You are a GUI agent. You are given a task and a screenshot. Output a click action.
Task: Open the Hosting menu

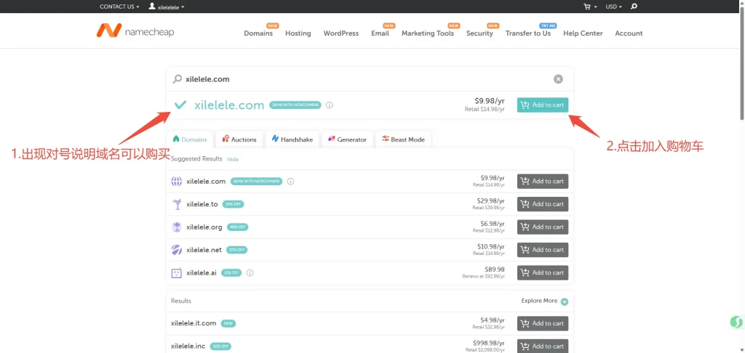(x=298, y=33)
